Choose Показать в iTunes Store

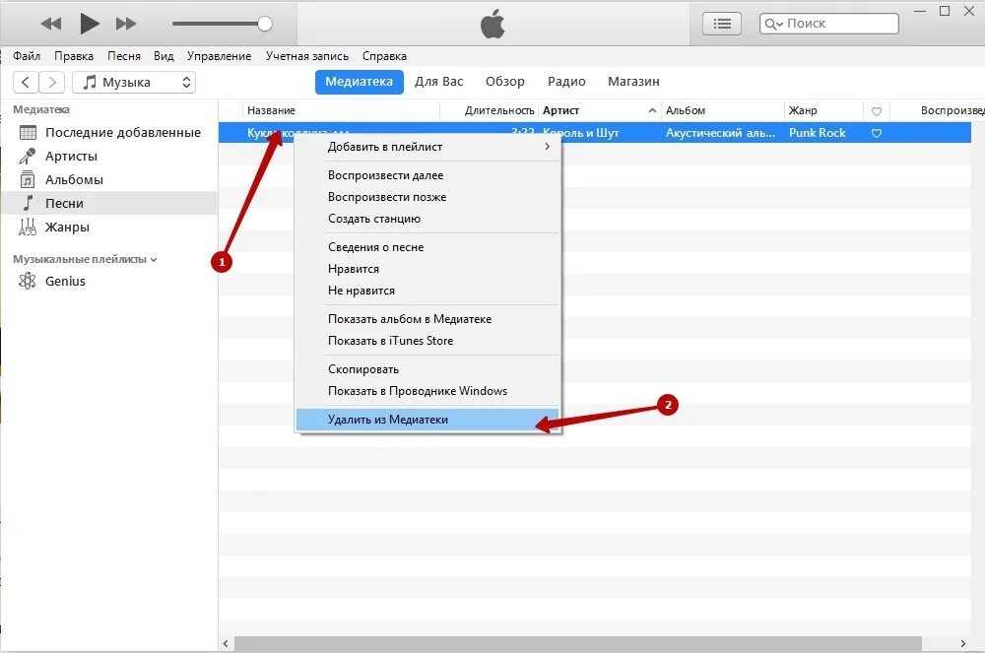[x=427, y=341]
